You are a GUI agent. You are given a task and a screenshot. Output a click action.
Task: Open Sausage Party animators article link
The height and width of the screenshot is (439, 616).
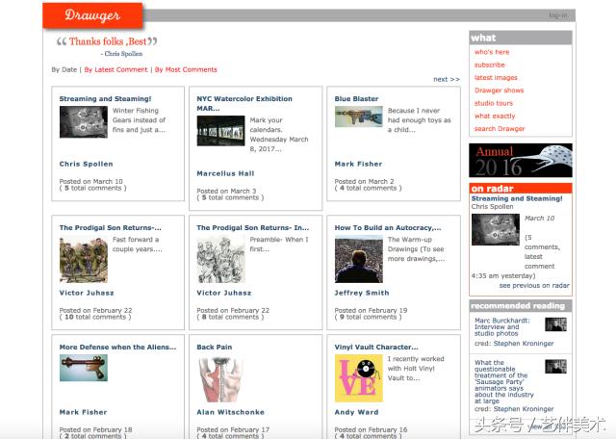[x=504, y=381]
